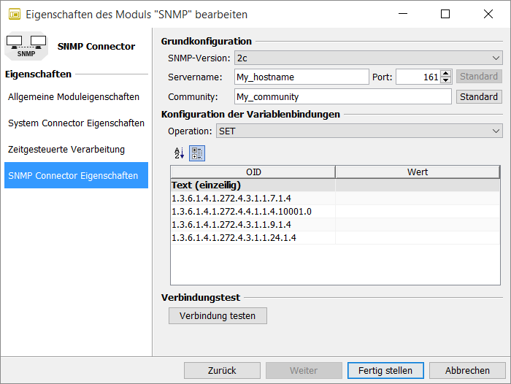511x384 pixels.
Task: Toggle the categorized view icon
Action: click(197, 153)
